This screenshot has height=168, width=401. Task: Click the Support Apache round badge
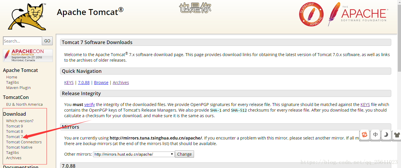(311, 14)
